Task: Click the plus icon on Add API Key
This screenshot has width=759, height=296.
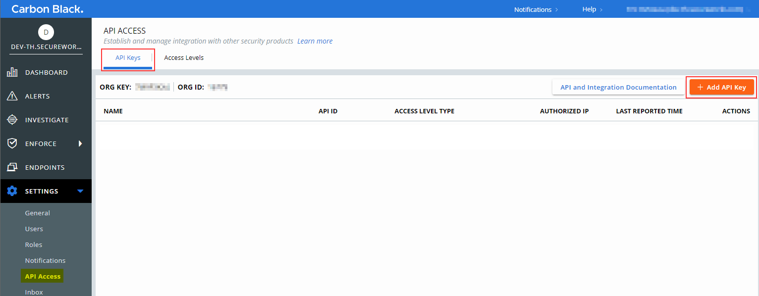Action: click(x=700, y=87)
